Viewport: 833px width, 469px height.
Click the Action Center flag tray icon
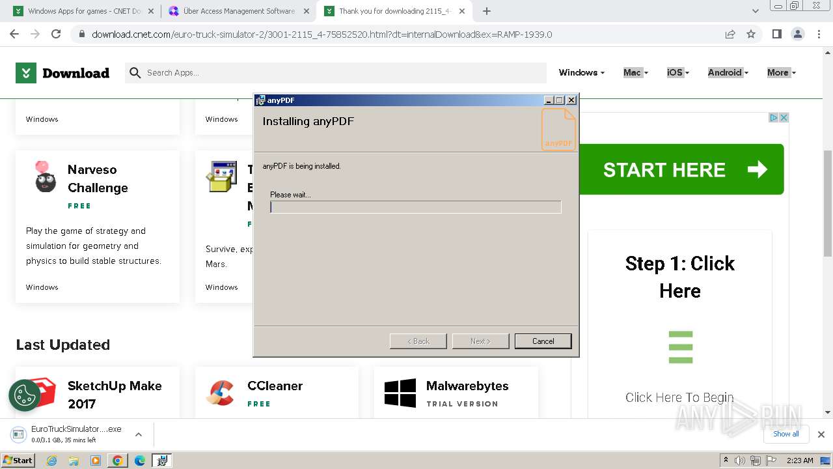coord(771,461)
